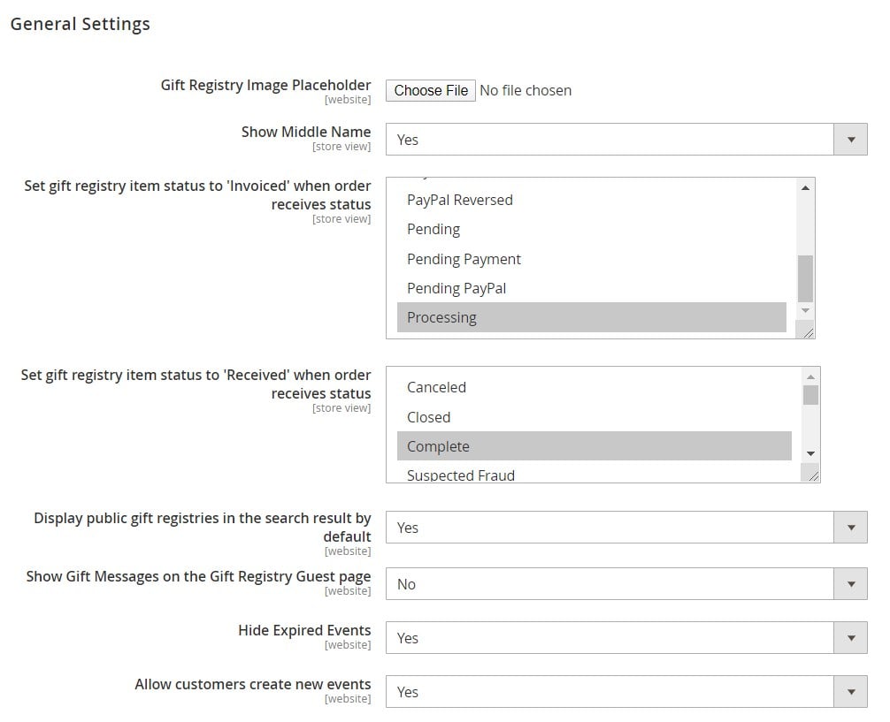Click Show Gift Messages on Guest page label
Image resolution: width=890 pixels, height=722 pixels.
coord(198,577)
